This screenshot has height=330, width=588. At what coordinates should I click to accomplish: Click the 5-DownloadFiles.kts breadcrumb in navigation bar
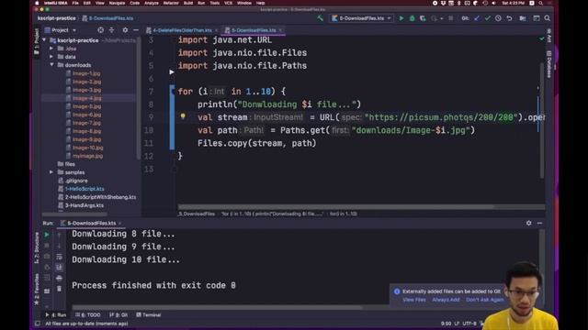click(107, 18)
